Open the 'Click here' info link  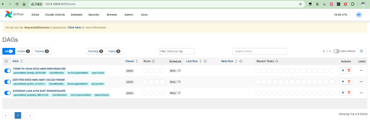(74, 28)
